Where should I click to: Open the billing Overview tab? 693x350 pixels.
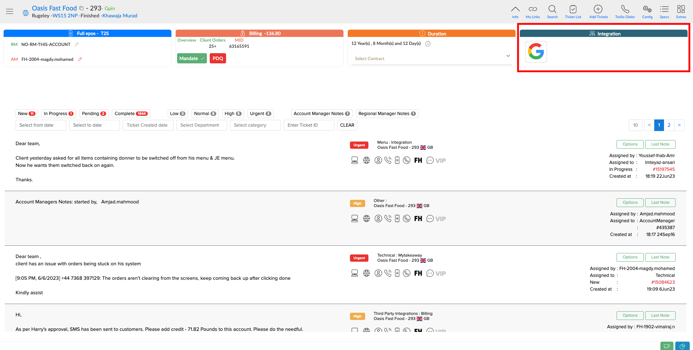(187, 40)
